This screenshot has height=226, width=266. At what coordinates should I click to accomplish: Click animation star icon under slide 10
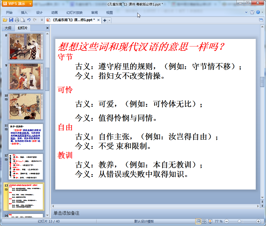(x=6, y=99)
